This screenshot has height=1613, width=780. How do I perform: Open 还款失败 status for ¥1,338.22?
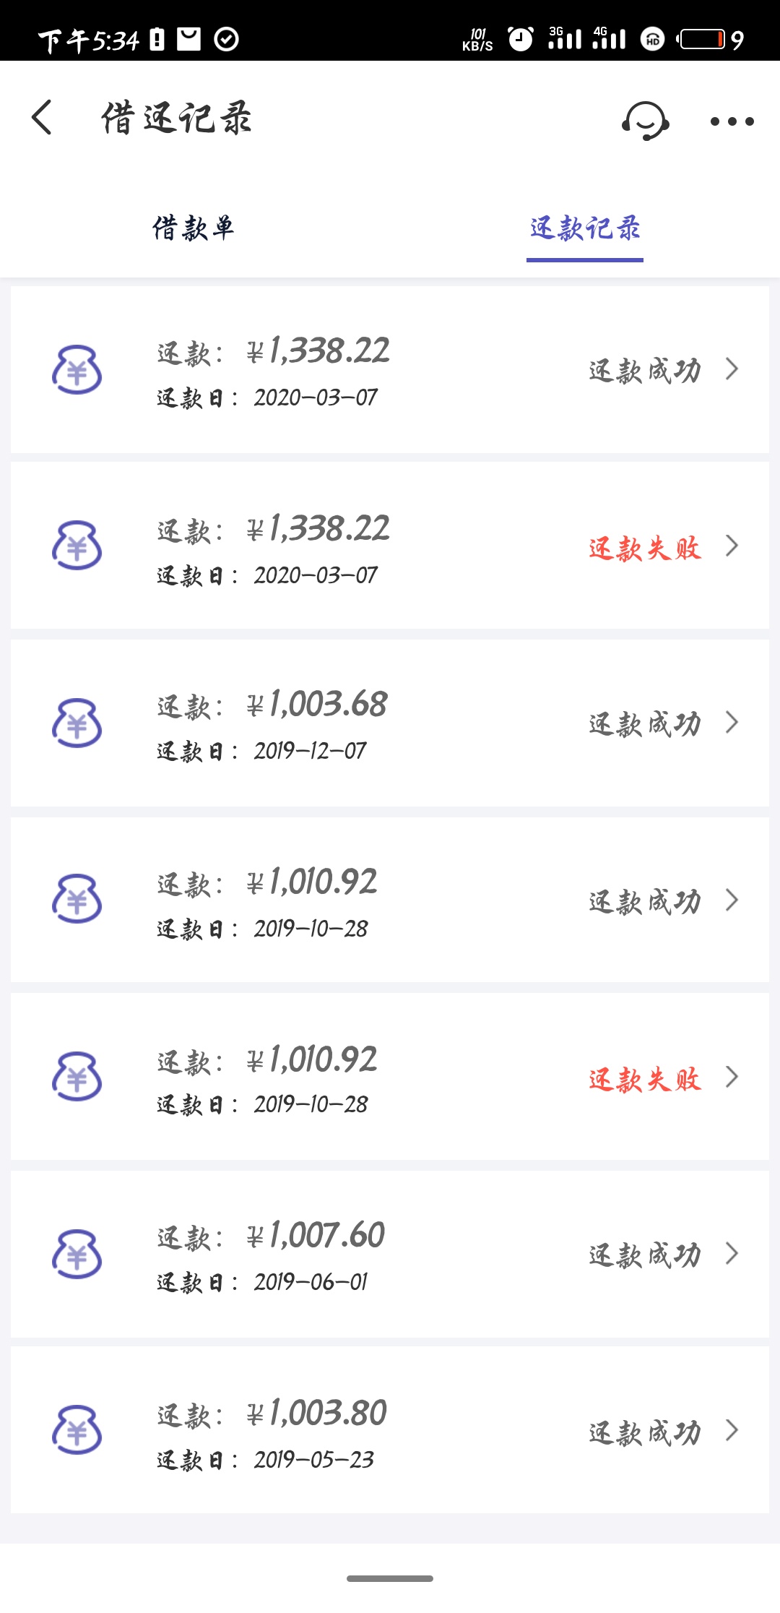tap(645, 549)
